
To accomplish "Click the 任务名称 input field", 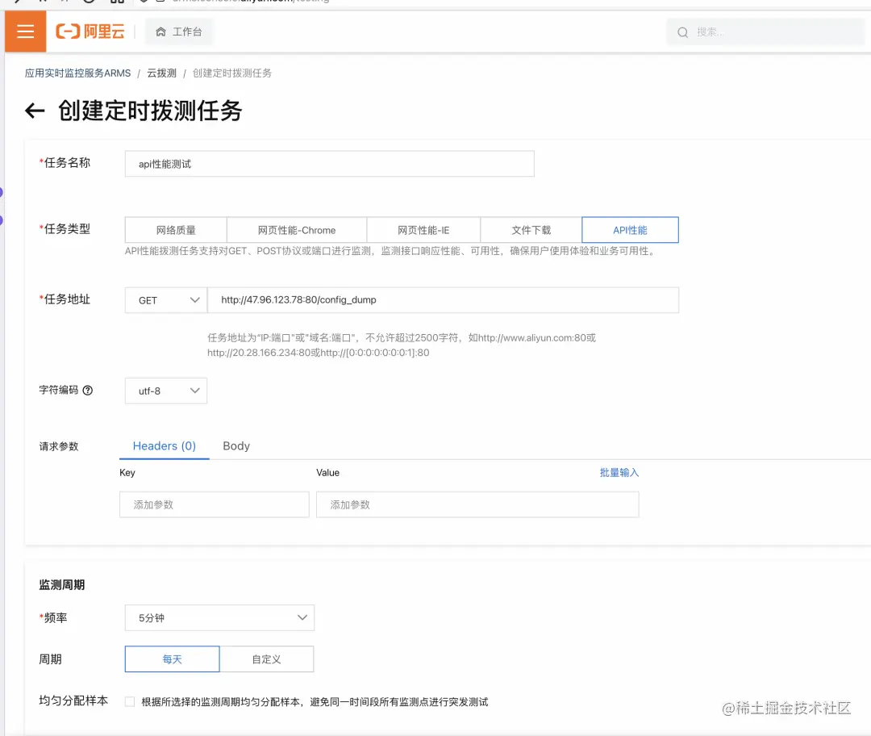I will [329, 164].
